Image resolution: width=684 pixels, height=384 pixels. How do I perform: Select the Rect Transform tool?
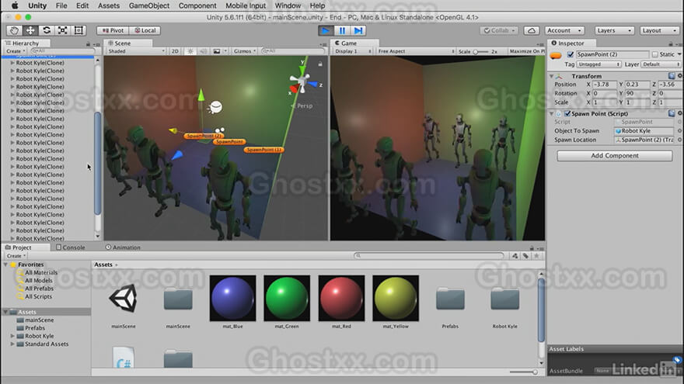pos(79,30)
